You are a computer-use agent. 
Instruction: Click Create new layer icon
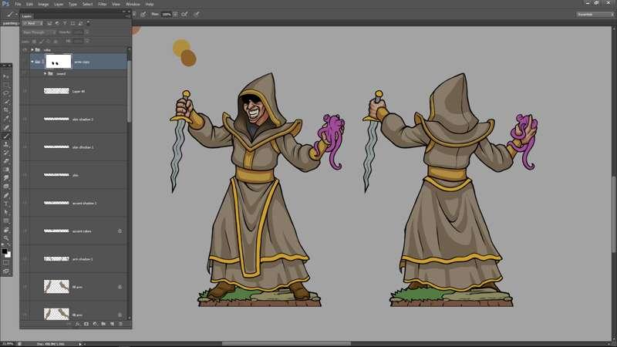pos(112,324)
